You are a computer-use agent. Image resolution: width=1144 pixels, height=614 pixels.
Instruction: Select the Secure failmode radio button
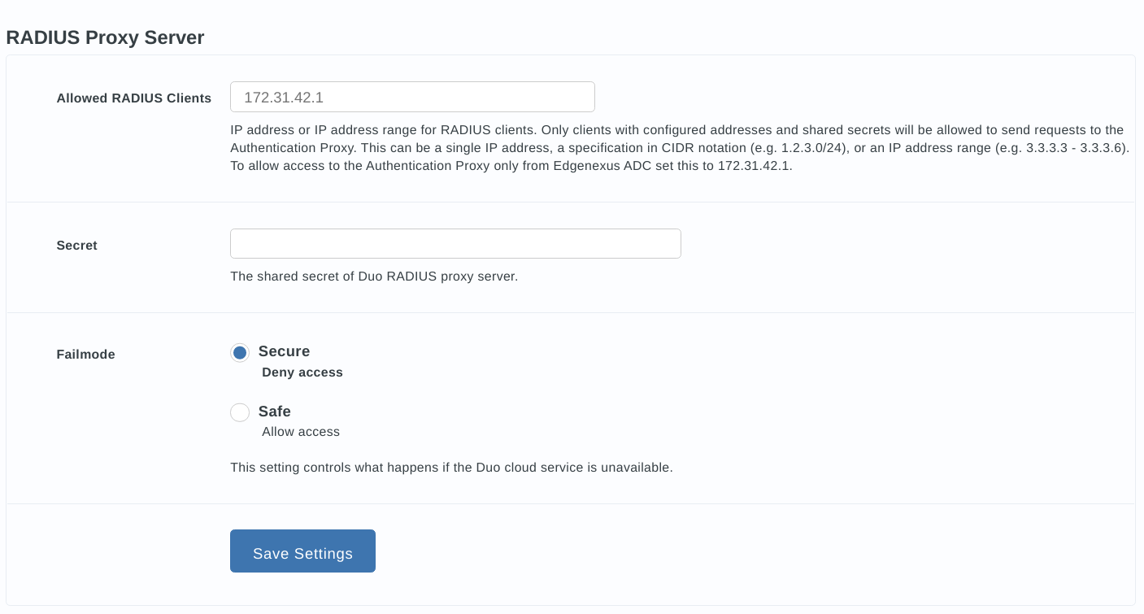[240, 353]
